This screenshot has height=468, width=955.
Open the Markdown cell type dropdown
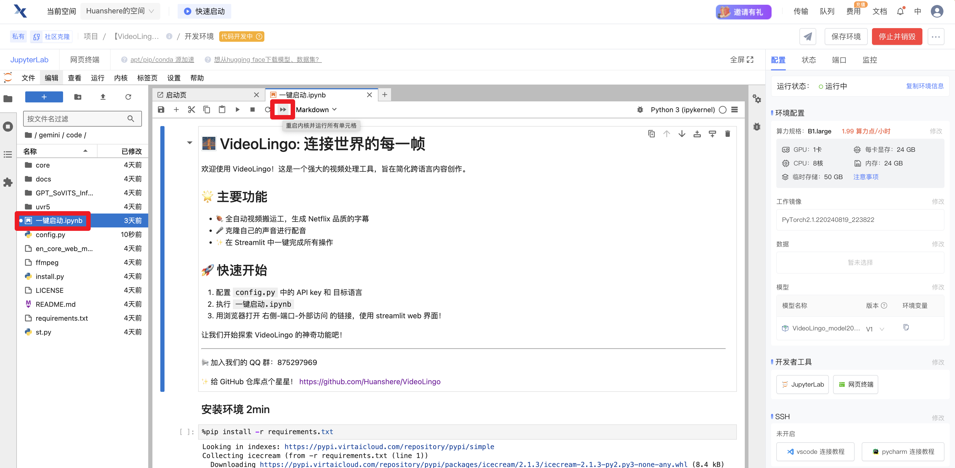click(x=316, y=110)
